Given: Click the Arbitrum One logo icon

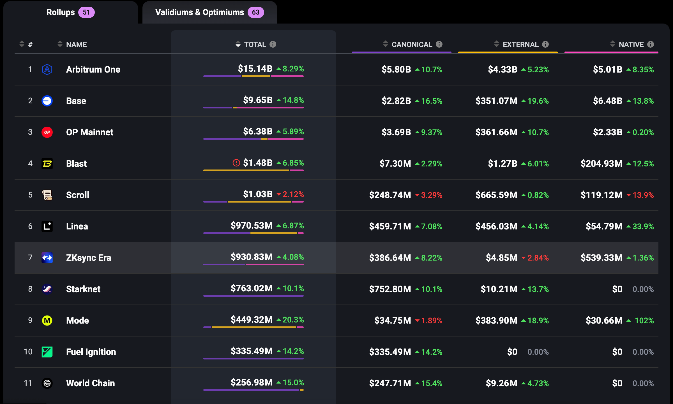Looking at the screenshot, I should (x=47, y=69).
